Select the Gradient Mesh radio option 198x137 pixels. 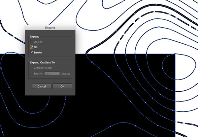[x=32, y=68]
